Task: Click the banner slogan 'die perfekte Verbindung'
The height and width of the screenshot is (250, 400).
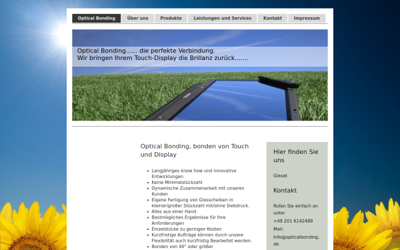Action: [177, 51]
